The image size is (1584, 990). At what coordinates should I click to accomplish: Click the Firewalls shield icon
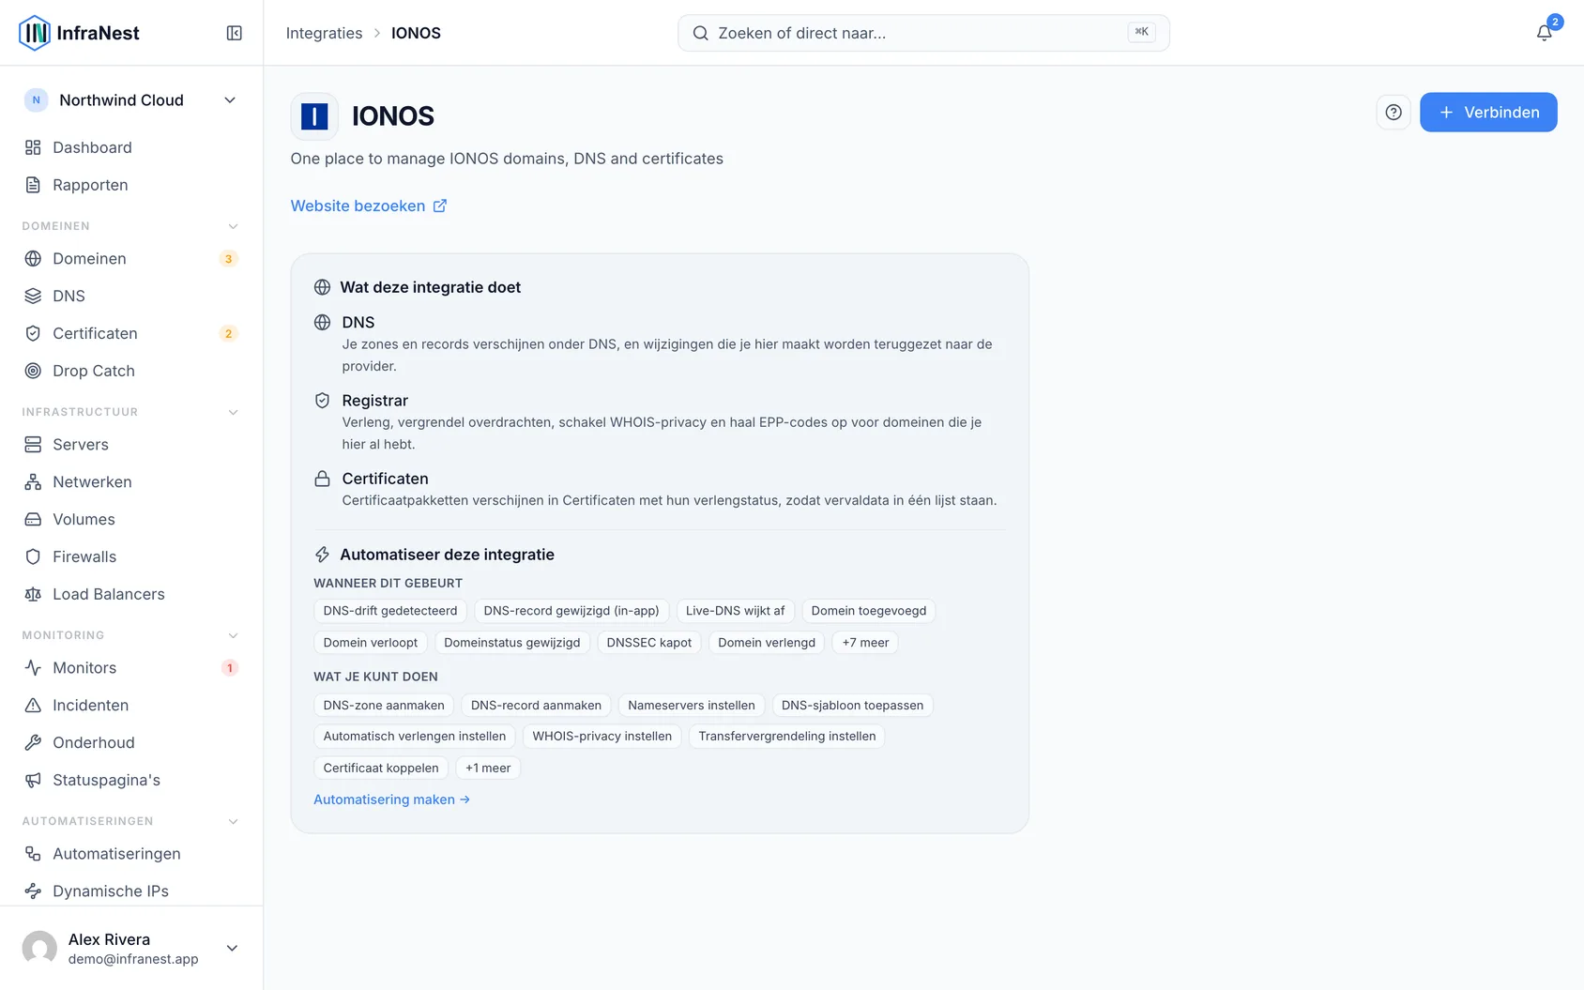[x=33, y=556]
